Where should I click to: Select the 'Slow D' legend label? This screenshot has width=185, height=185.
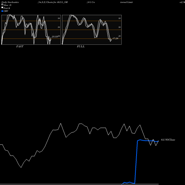[x=7, y=5]
